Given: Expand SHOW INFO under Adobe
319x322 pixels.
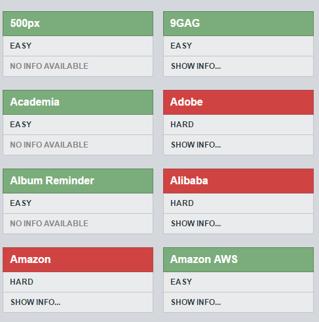Looking at the screenshot, I should pos(196,145).
